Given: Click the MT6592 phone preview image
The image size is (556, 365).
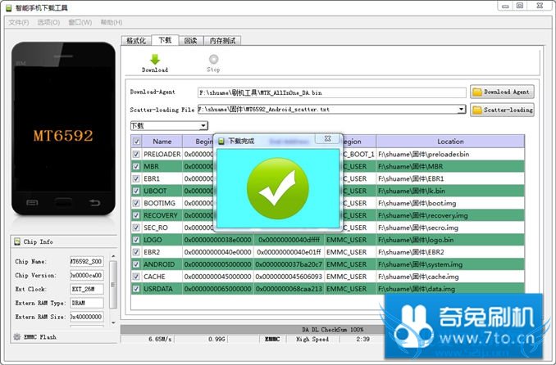Looking at the screenshot, I should point(63,128).
